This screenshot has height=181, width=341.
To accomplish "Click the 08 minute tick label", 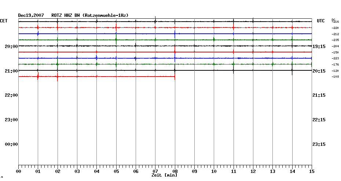I will pos(175,171).
